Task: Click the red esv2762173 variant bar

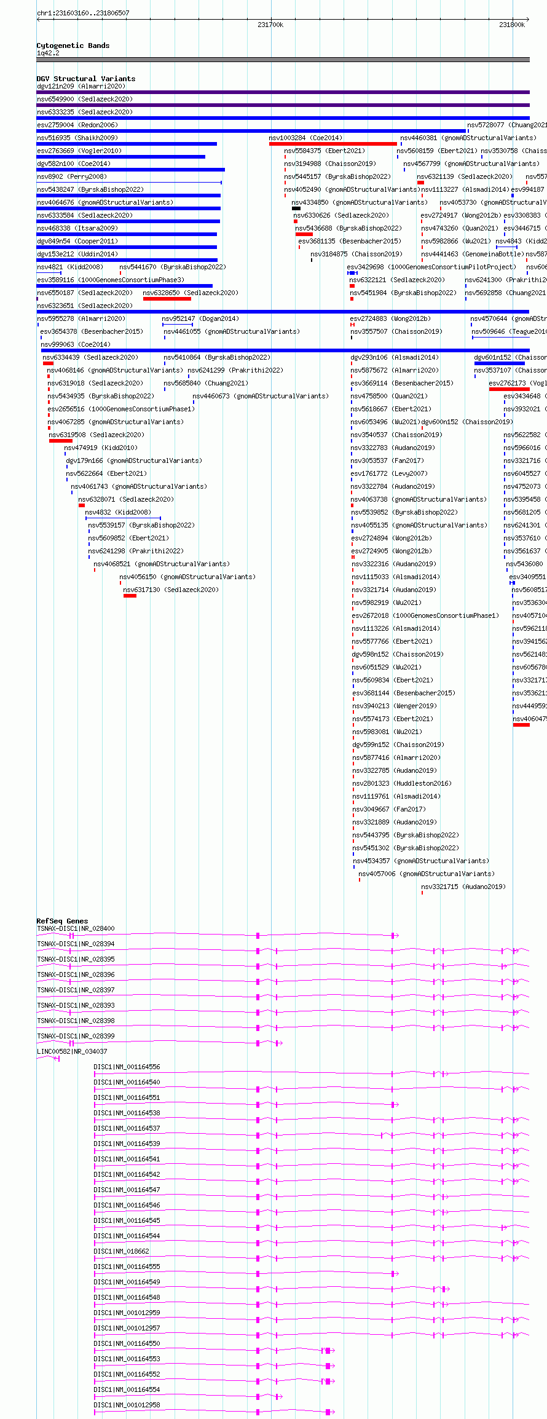Action: [x=510, y=389]
